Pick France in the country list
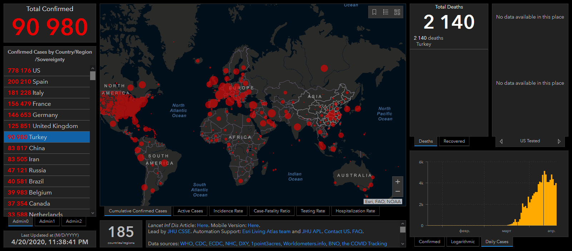572x251 pixels. [47, 104]
